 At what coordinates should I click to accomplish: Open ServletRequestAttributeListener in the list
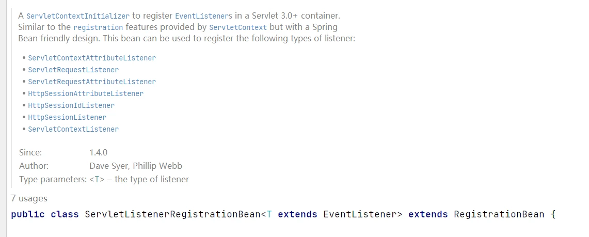(x=92, y=82)
